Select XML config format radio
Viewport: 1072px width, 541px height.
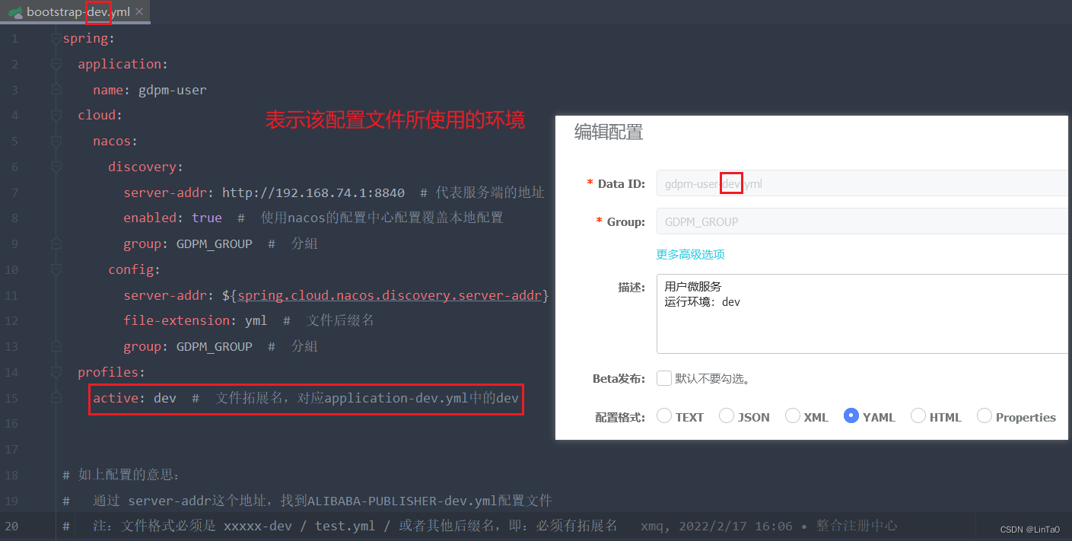point(793,415)
